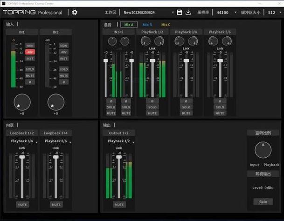Click the IN2 gain knob
This screenshot has height=221, width=284.
56,102
